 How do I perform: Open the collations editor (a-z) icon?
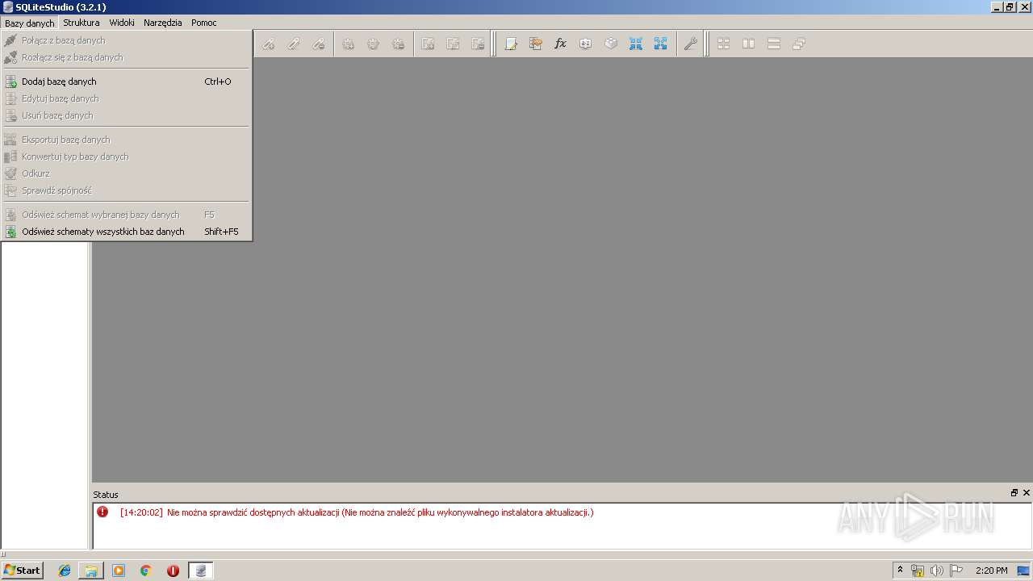coord(586,44)
